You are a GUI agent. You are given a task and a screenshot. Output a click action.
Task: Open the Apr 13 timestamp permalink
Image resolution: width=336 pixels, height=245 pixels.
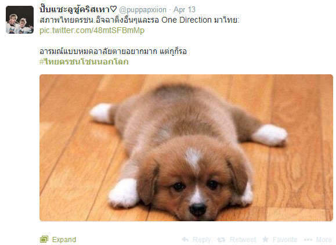coord(185,10)
